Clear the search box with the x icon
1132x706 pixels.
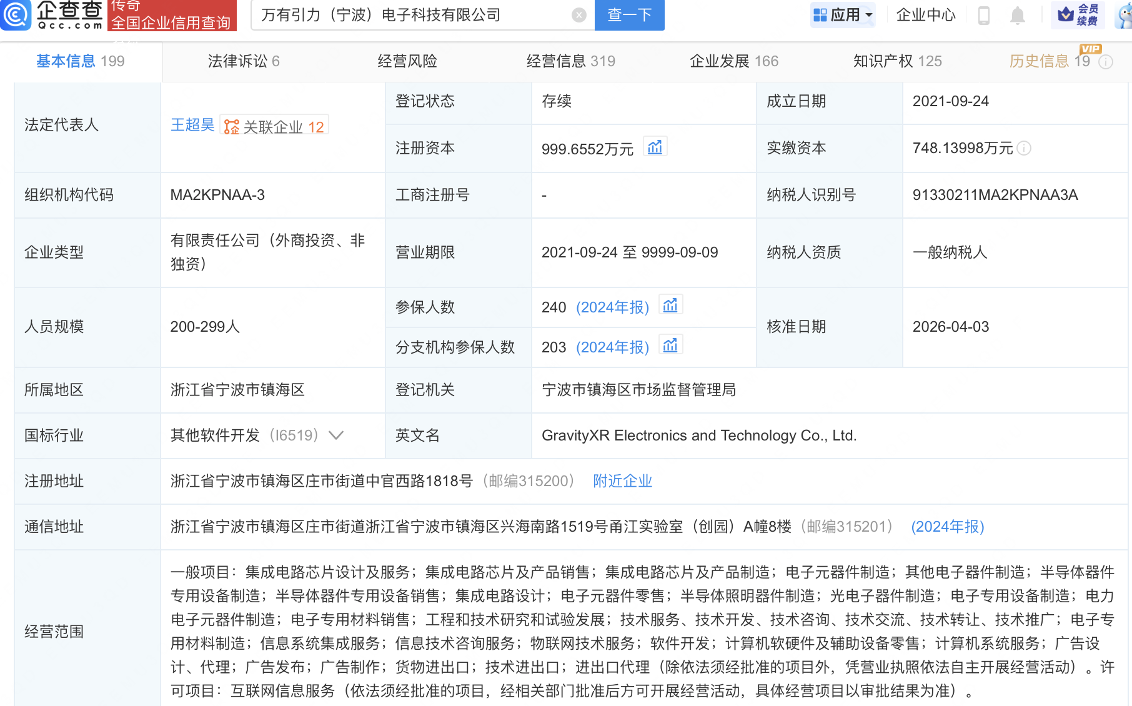click(578, 15)
